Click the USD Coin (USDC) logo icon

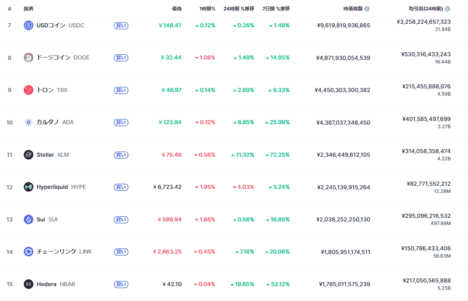(x=28, y=25)
